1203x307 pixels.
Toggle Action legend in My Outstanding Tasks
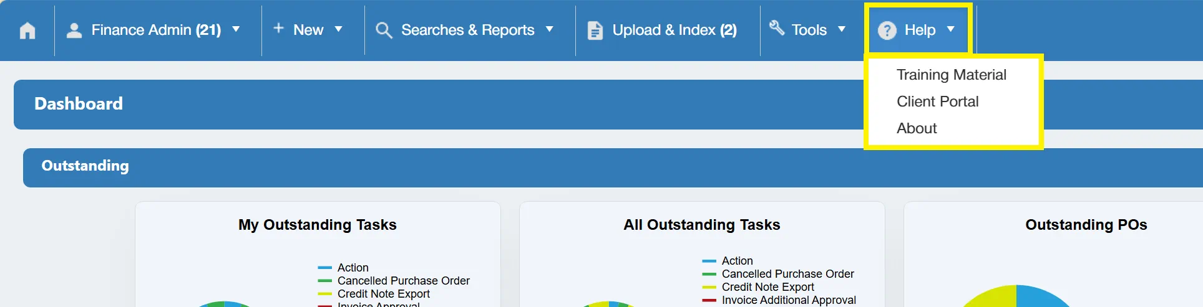tap(343, 268)
